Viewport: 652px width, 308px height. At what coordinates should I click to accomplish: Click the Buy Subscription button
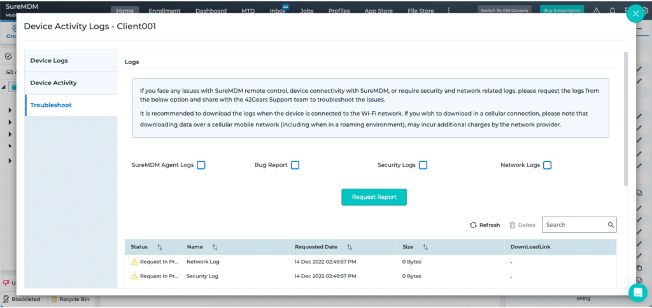pos(562,10)
